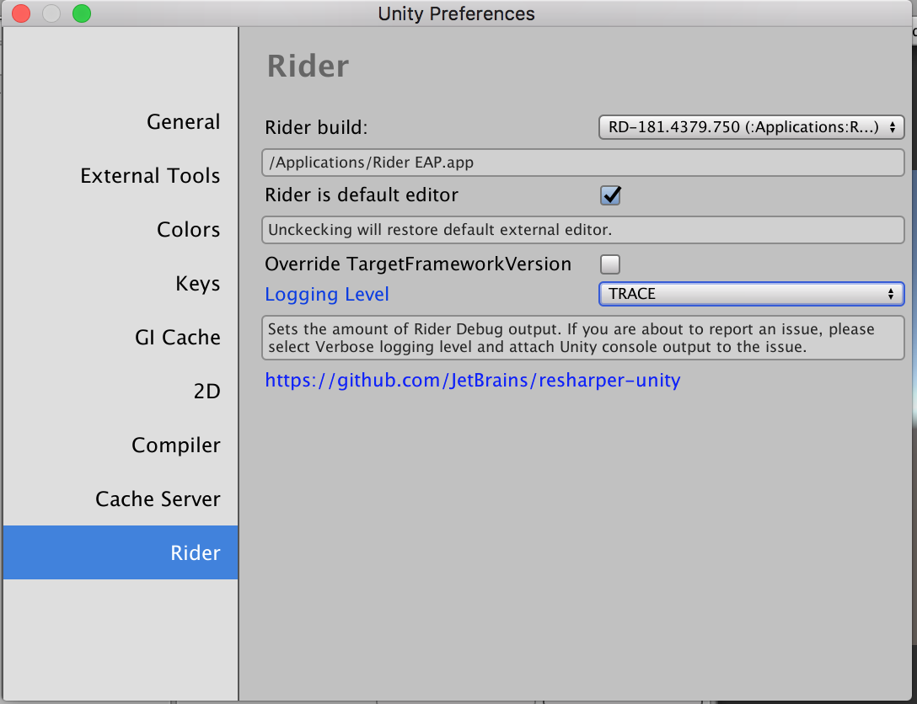Click the blue Logging Level label
The image size is (917, 704).
[326, 294]
